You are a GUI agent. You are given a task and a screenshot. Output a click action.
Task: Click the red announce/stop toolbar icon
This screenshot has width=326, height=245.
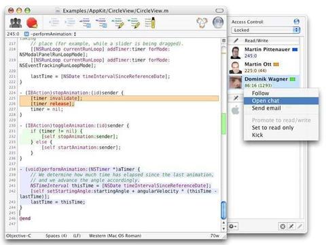pyautogui.click(x=32, y=23)
